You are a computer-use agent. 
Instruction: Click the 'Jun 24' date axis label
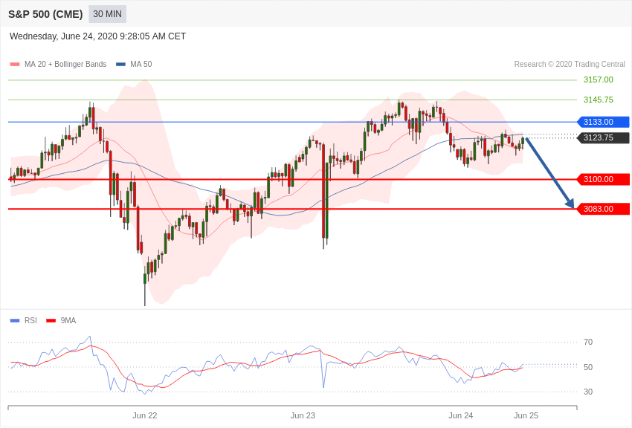point(461,415)
